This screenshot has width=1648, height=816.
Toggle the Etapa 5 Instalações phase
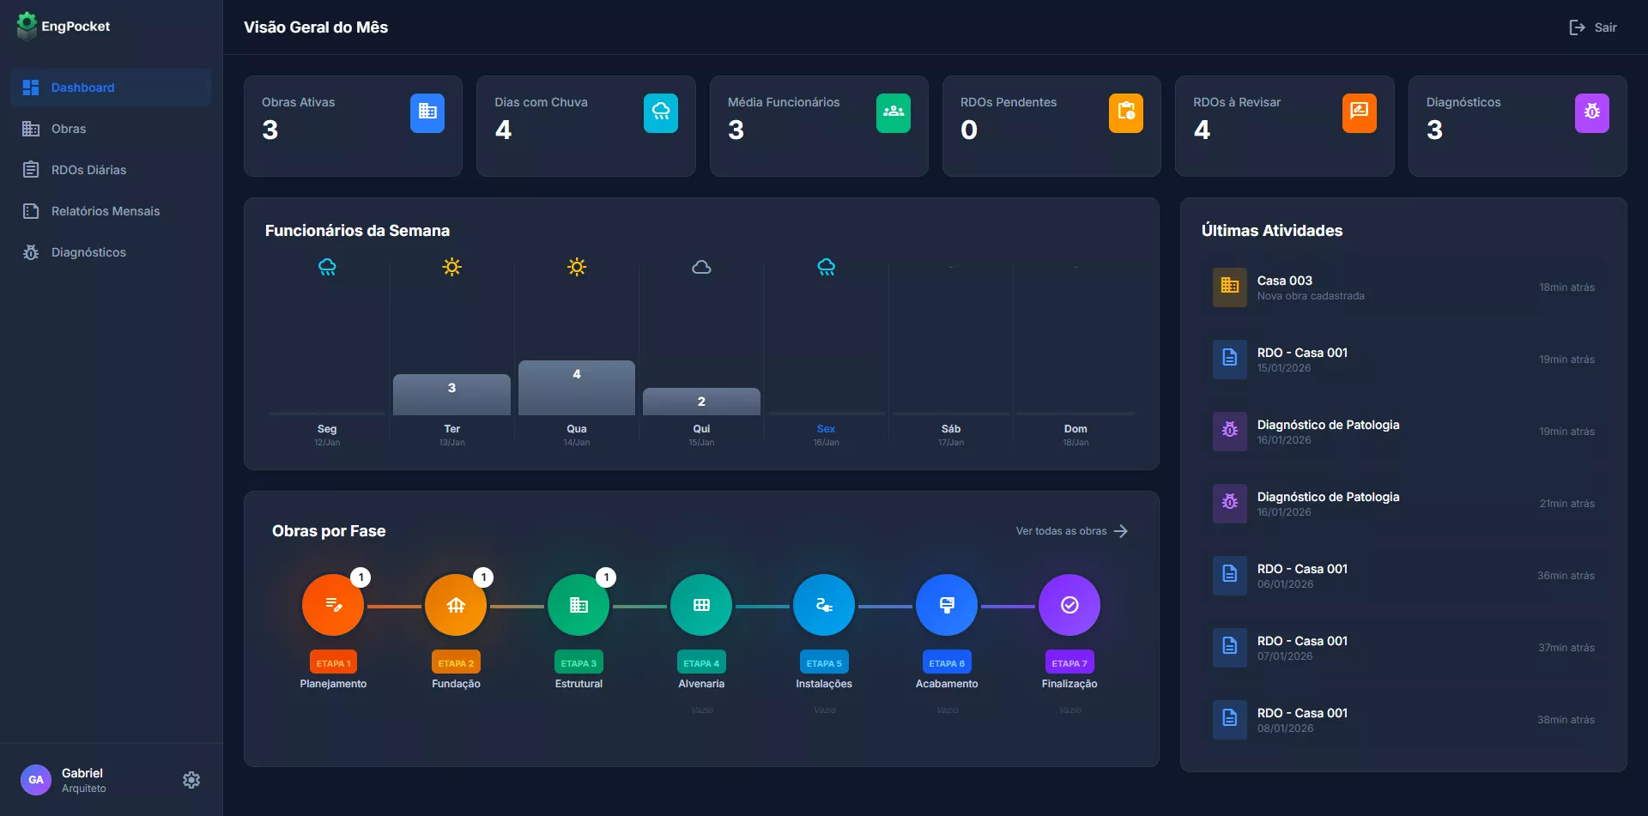pos(824,605)
